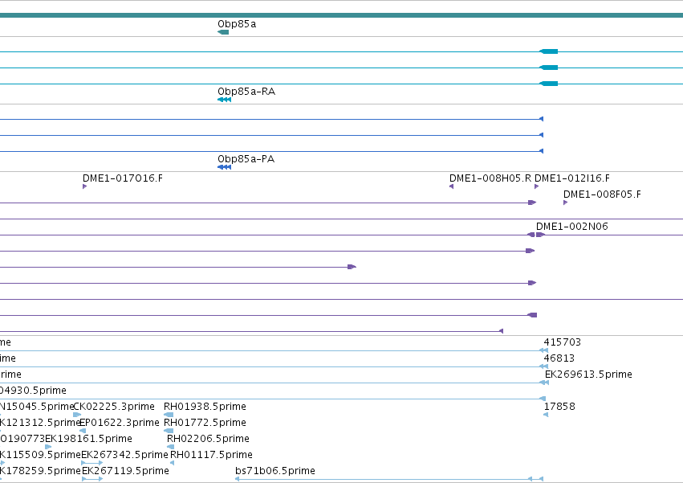The width and height of the screenshot is (683, 483).
Task: Click the DME1-012I16.F label
Action: 572,178
